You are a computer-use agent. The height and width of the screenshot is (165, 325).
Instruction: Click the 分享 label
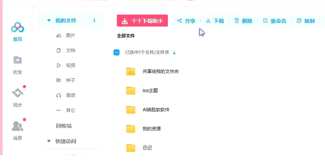190,21
